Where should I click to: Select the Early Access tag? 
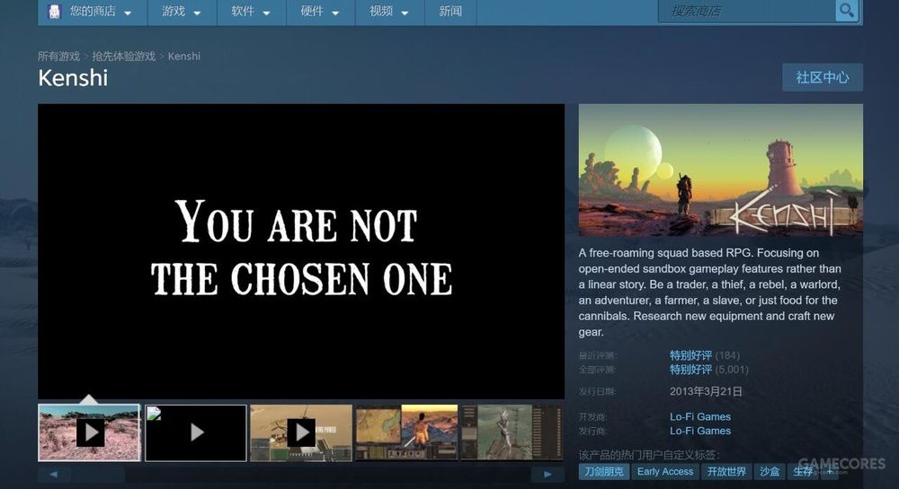(665, 472)
